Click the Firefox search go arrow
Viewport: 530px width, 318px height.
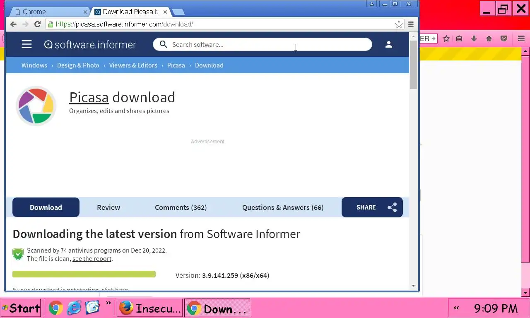(433, 39)
